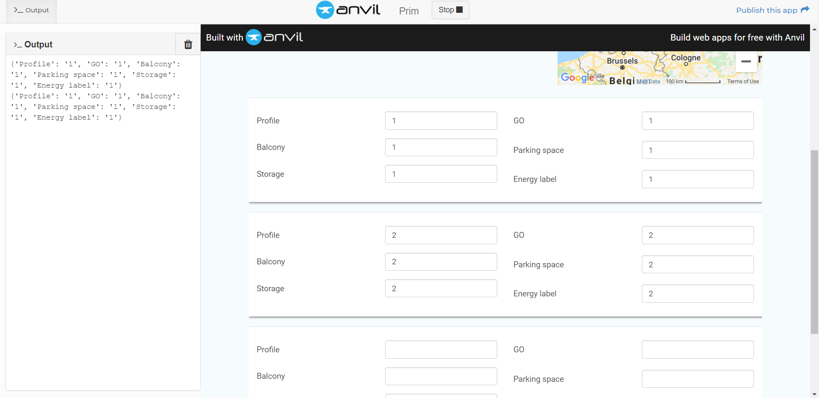Open Google's "Terms of Use" link
Viewport: 819px width, 398px height.
743,81
